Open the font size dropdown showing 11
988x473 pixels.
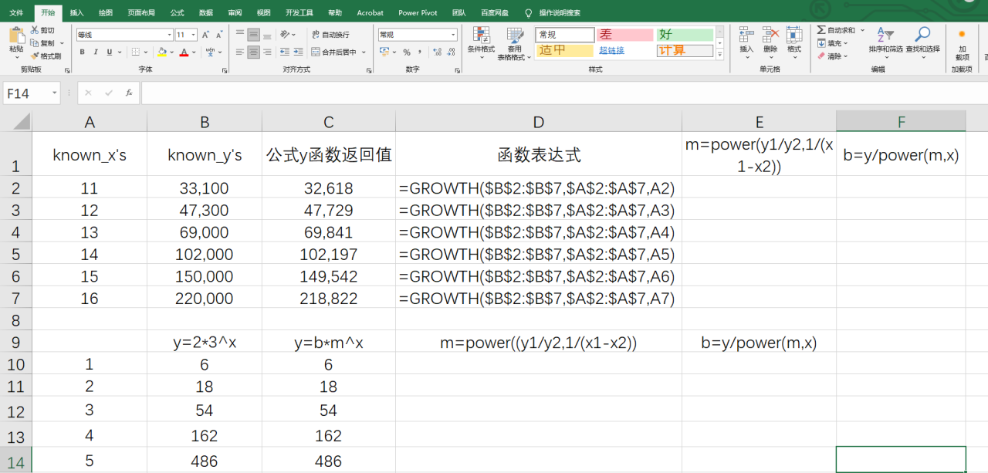point(194,35)
